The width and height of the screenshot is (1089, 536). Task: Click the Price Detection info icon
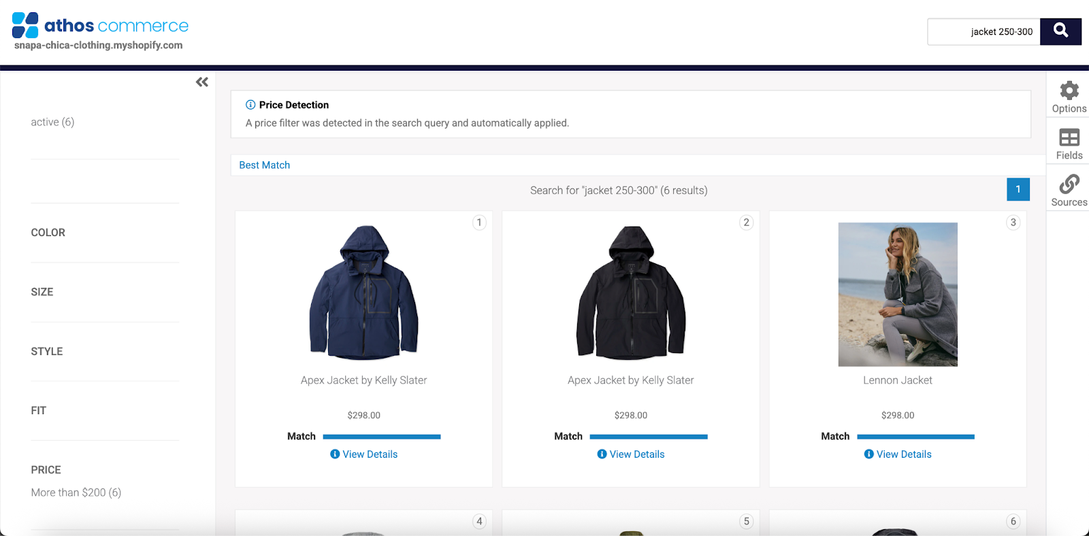pyautogui.click(x=250, y=105)
